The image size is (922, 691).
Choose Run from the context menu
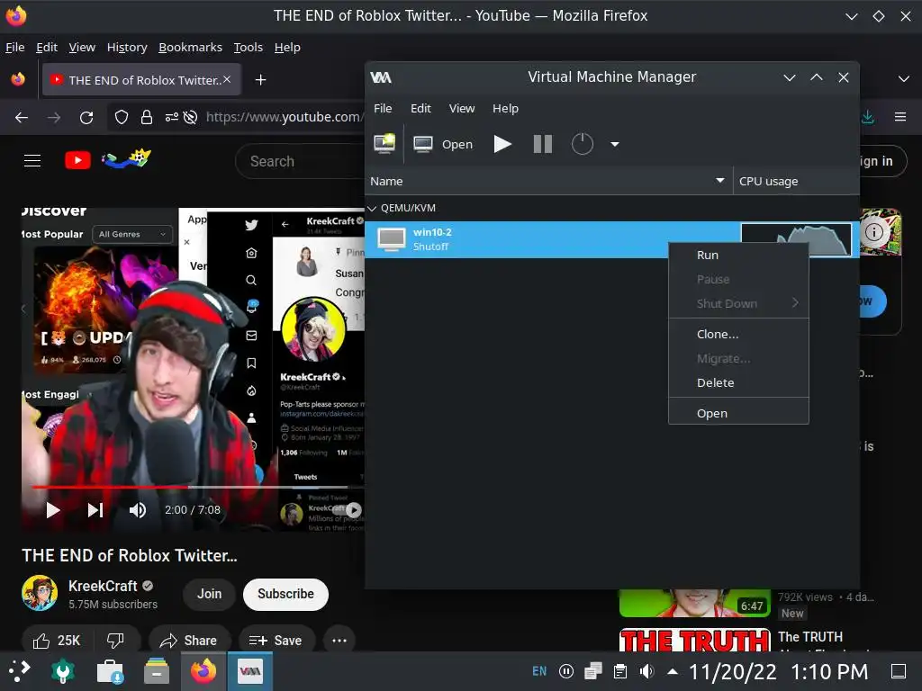[738, 255]
